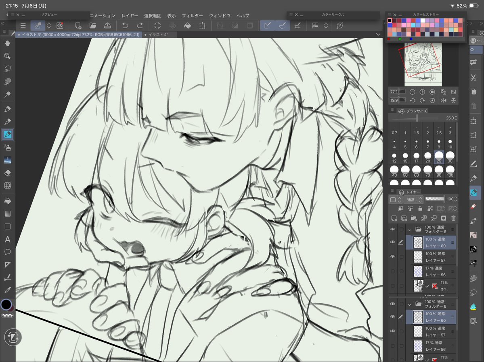The width and height of the screenshot is (484, 362).
Task: Adjust brush size value stepper
Action: coord(456,118)
